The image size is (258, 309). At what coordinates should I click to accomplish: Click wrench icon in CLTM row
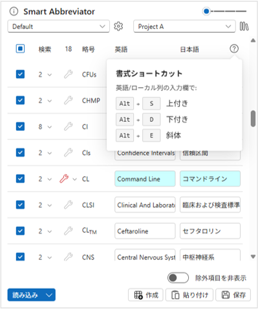(68, 231)
